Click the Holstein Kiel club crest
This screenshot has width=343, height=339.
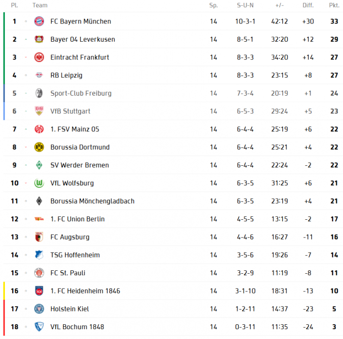(39, 309)
